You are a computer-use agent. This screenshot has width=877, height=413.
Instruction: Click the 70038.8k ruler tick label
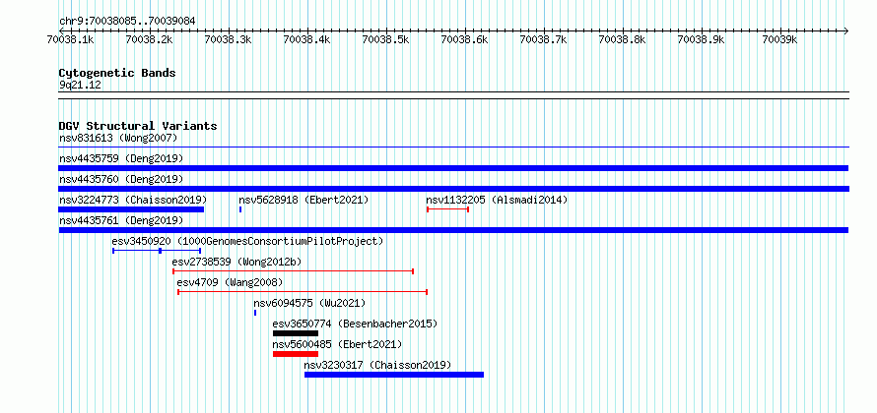[x=622, y=39]
